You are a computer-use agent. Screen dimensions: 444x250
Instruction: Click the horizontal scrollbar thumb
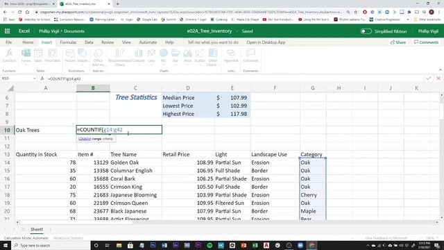76,222
